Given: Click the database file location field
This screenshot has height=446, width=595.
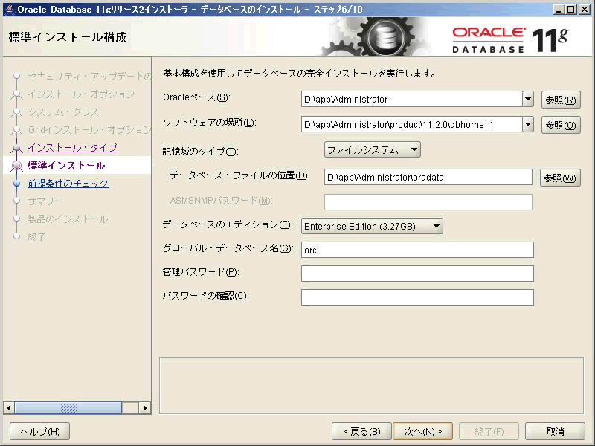Looking at the screenshot, I should tap(428, 177).
